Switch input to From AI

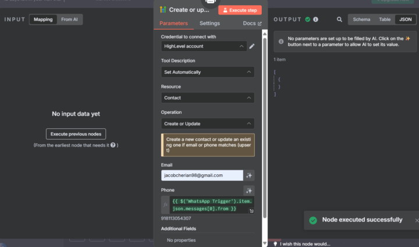69,20
